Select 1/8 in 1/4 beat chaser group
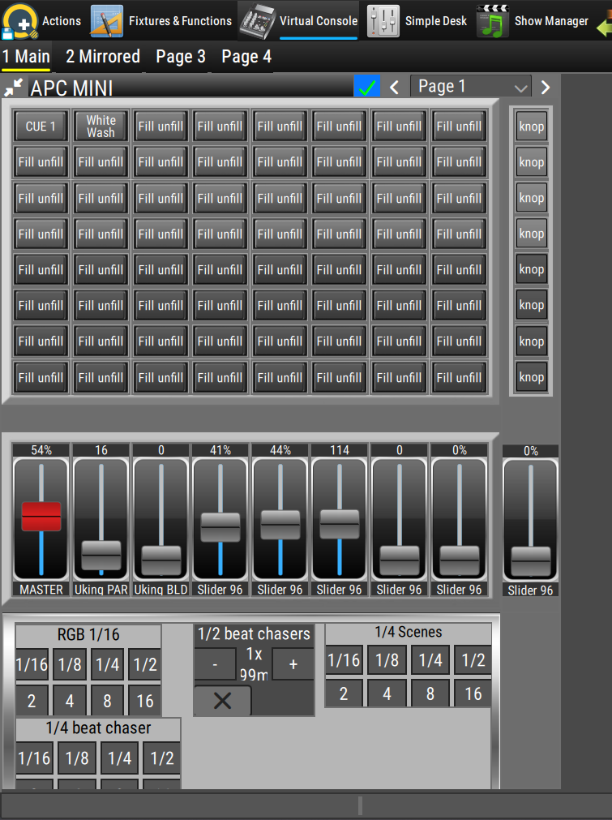 (x=77, y=758)
